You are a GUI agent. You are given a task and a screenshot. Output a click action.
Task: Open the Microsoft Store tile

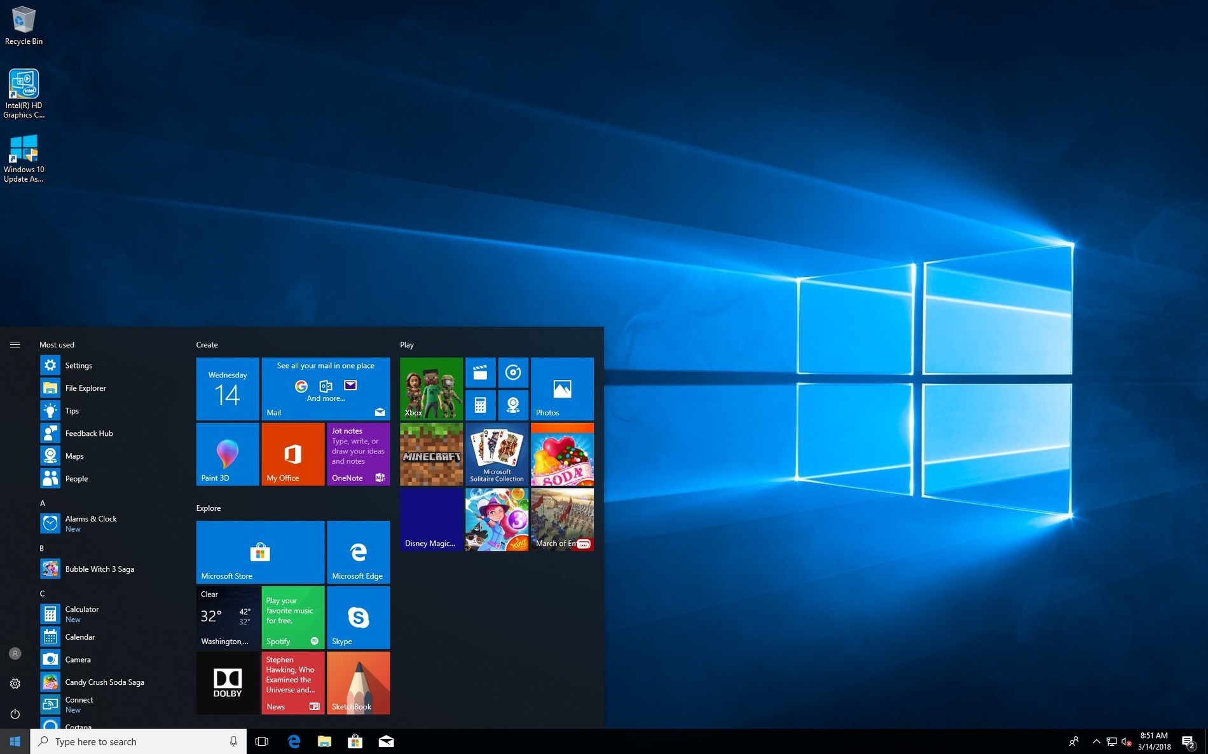click(260, 552)
